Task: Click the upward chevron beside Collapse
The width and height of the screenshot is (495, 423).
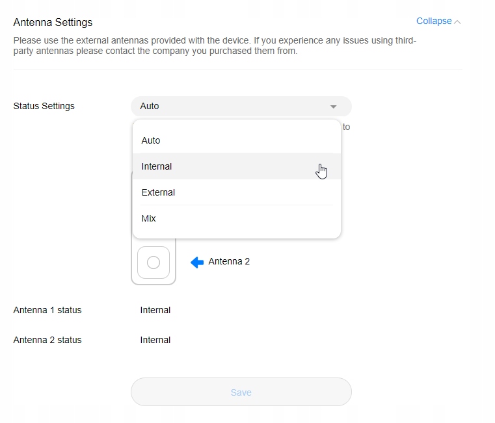Action: click(458, 22)
